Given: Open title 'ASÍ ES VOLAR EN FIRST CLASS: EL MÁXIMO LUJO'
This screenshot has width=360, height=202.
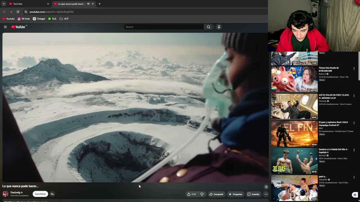Looking at the screenshot, I should 334,97.
